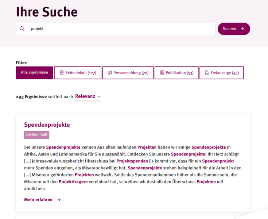
Task: Focus the search field containing 'projekt'
Action: pyautogui.click(x=120, y=29)
